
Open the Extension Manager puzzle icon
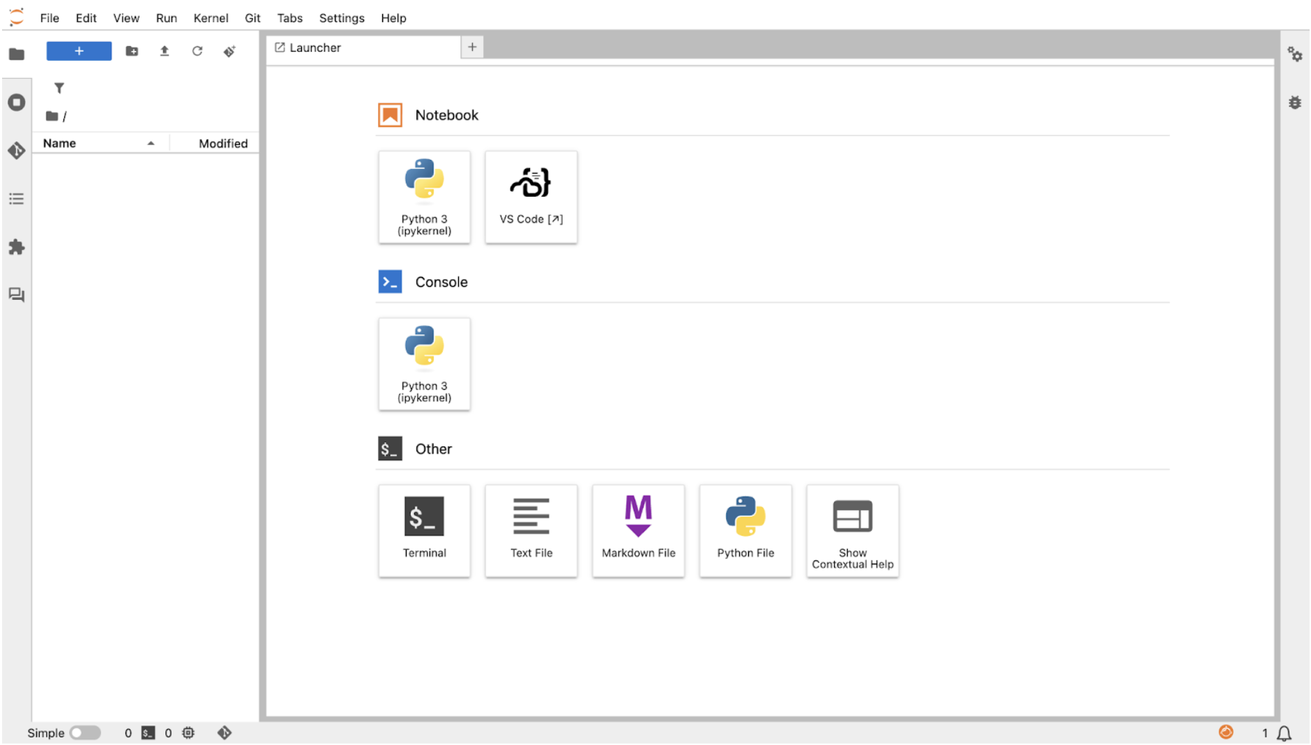coord(17,247)
